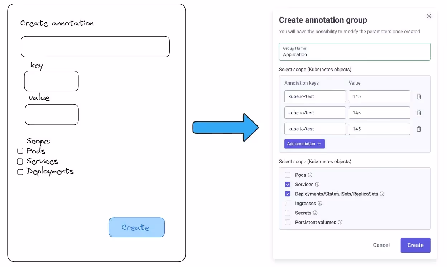The width and height of the screenshot is (447, 267).
Task: Click the Add annotation button
Action: click(304, 143)
